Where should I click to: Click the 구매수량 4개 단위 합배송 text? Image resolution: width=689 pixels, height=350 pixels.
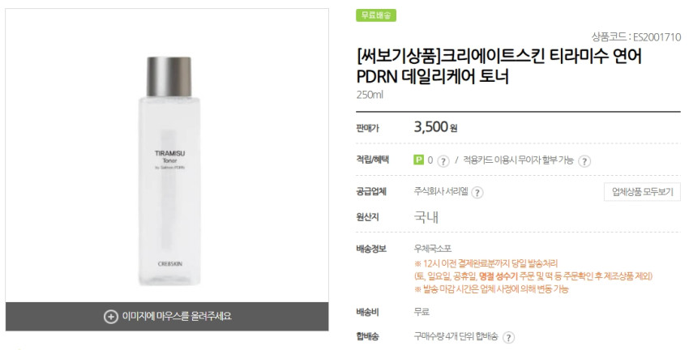(x=456, y=336)
